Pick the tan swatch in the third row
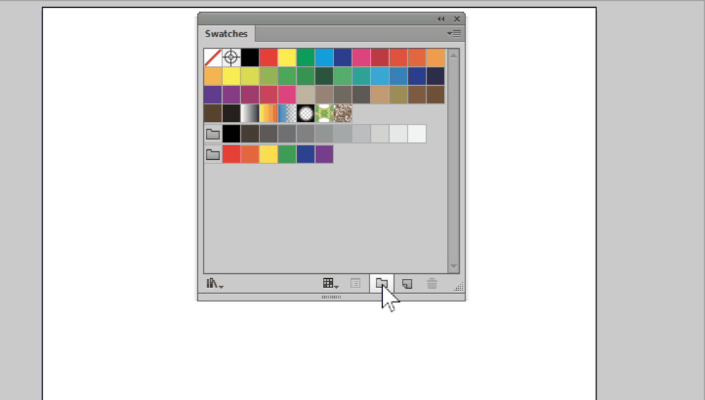The height and width of the screenshot is (400, 705). pos(380,95)
